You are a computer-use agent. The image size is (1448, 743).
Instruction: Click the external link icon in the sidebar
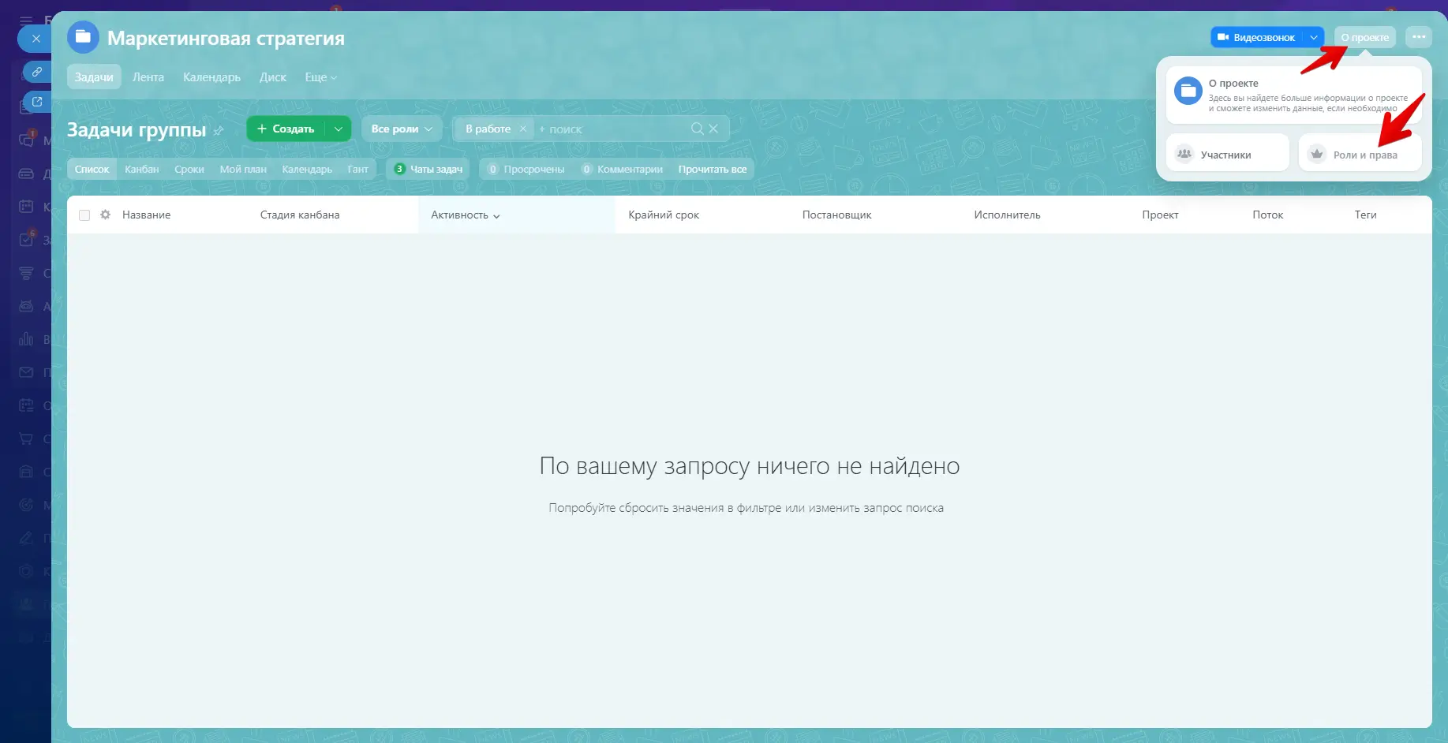tap(35, 101)
